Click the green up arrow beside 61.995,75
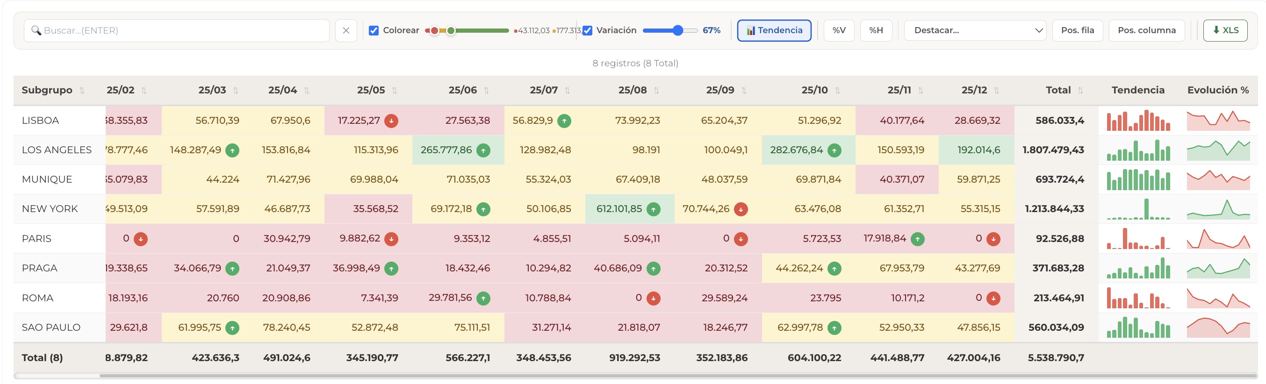The image size is (1266, 384). click(x=232, y=327)
